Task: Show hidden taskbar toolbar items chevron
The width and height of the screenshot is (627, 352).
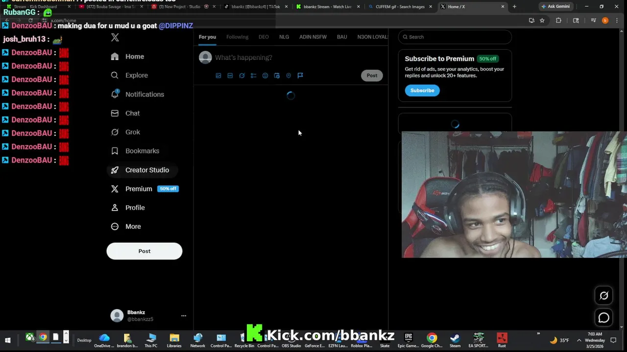Action: tap(538, 334)
